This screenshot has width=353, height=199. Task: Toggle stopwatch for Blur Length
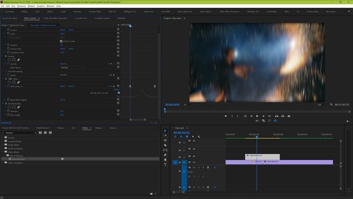click(8, 114)
